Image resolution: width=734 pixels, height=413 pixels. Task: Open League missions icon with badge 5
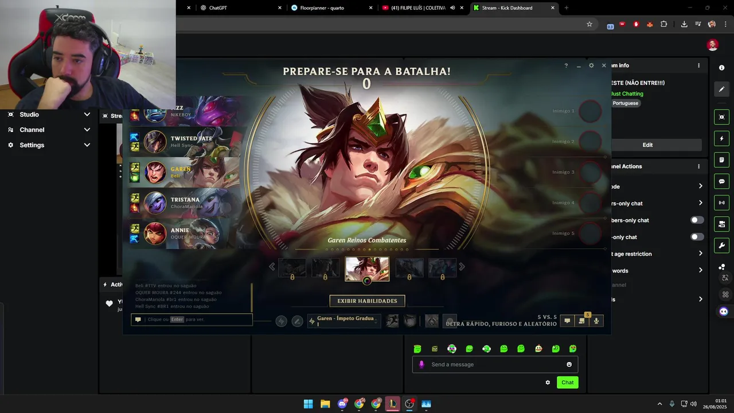[x=582, y=321]
